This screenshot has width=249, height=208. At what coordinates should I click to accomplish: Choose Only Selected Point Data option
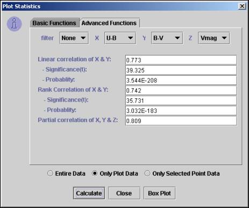[147, 174]
